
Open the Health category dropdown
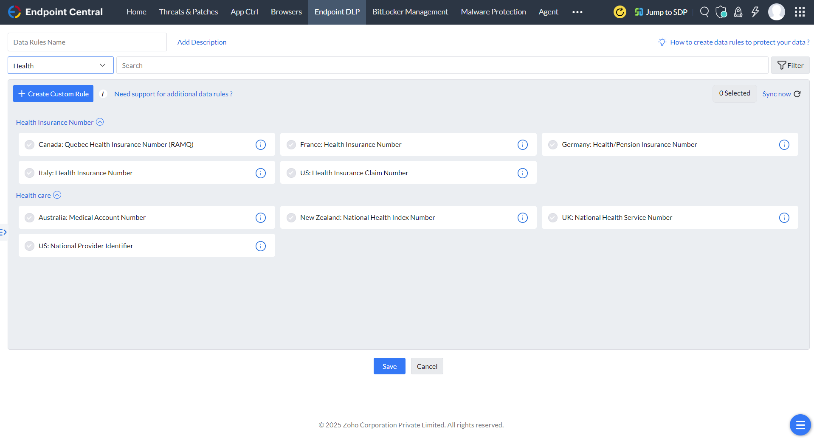point(61,65)
